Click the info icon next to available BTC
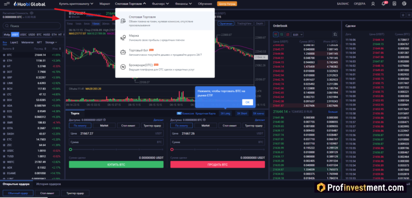The image size is (412, 198). point(204,120)
